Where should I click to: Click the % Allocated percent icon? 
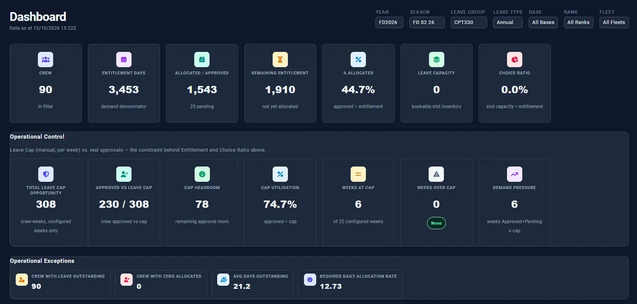pos(358,59)
